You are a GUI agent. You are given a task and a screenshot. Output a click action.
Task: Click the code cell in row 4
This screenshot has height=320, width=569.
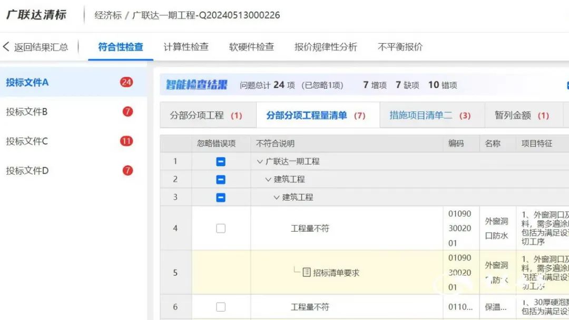coord(460,228)
